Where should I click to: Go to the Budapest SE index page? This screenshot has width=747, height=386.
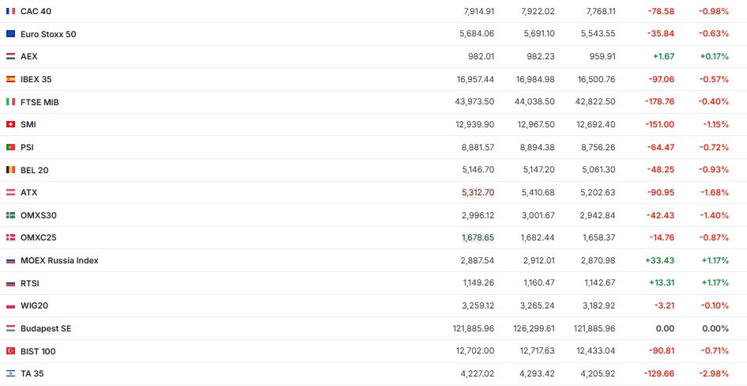[46, 328]
